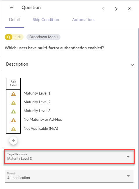Screen dimensions: 139x189
Task: Close the Question panel
Action: pos(129,9)
